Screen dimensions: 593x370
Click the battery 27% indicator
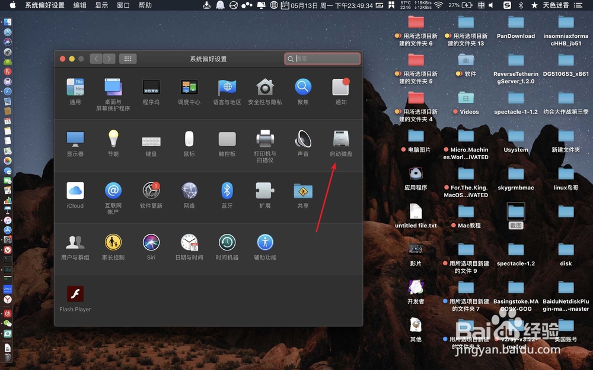(460, 5)
